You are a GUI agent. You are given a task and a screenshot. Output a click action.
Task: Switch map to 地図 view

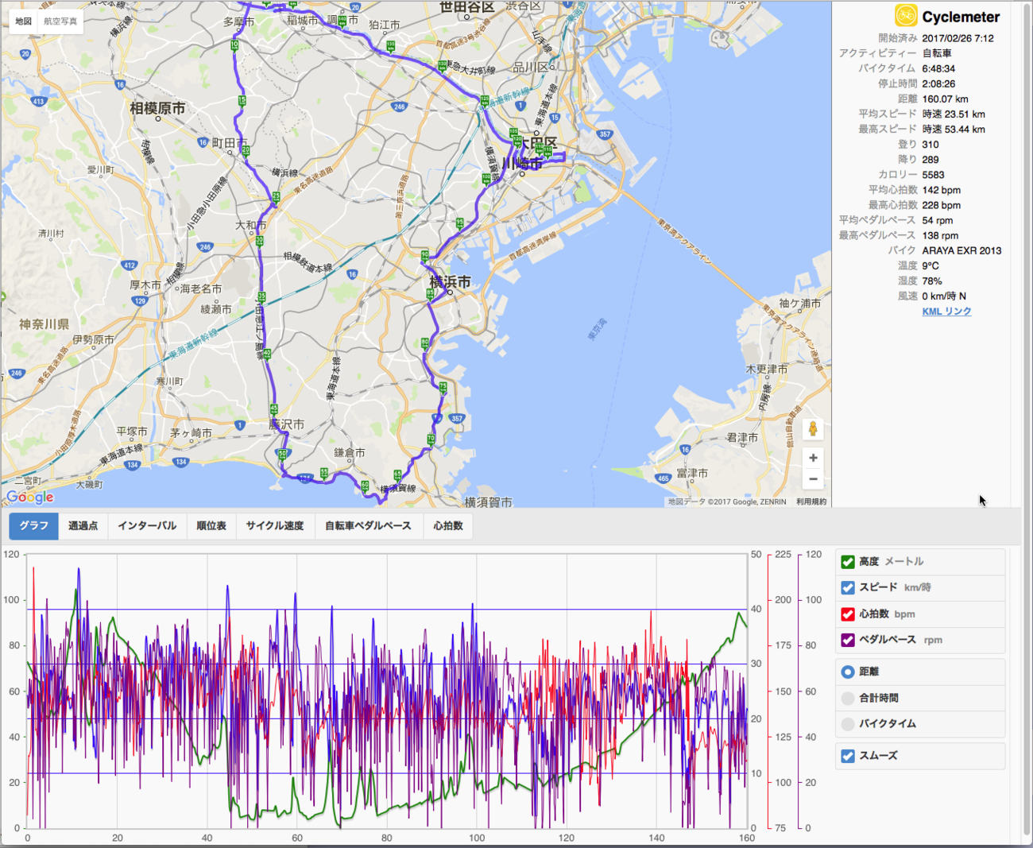coord(23,21)
